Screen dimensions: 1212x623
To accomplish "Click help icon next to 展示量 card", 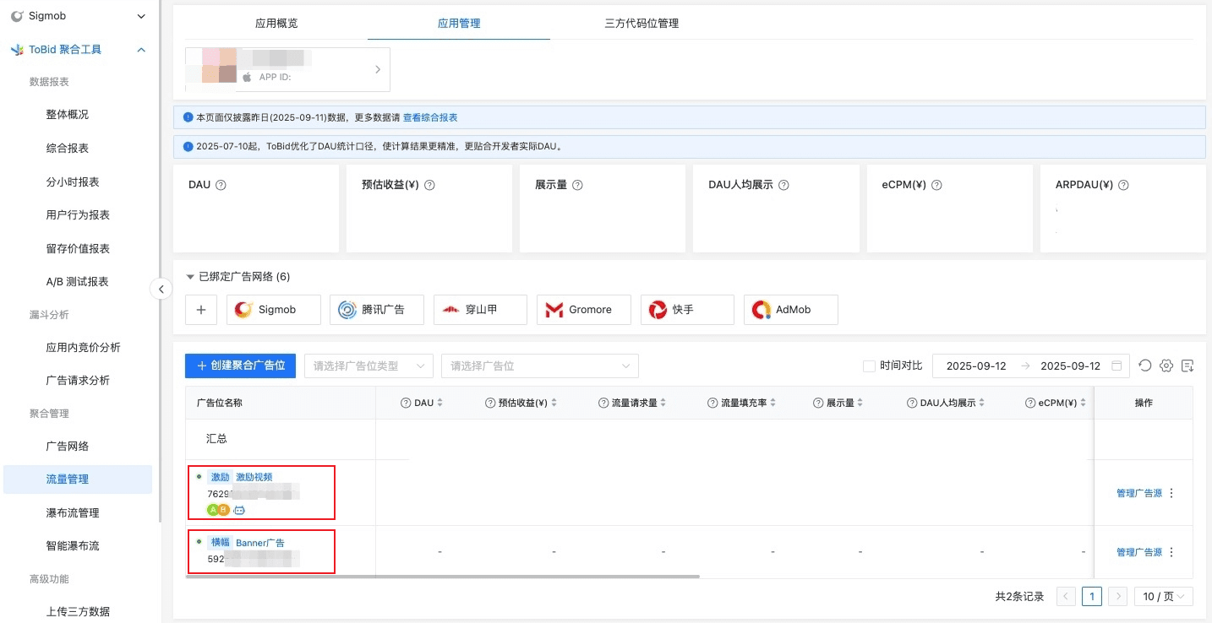I will coord(577,185).
